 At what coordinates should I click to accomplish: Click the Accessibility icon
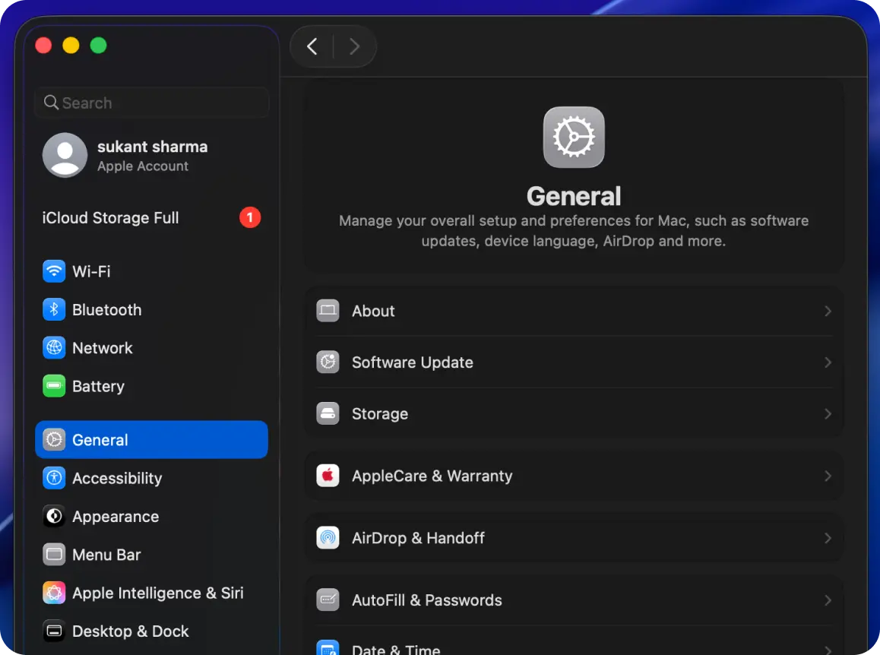coord(54,478)
